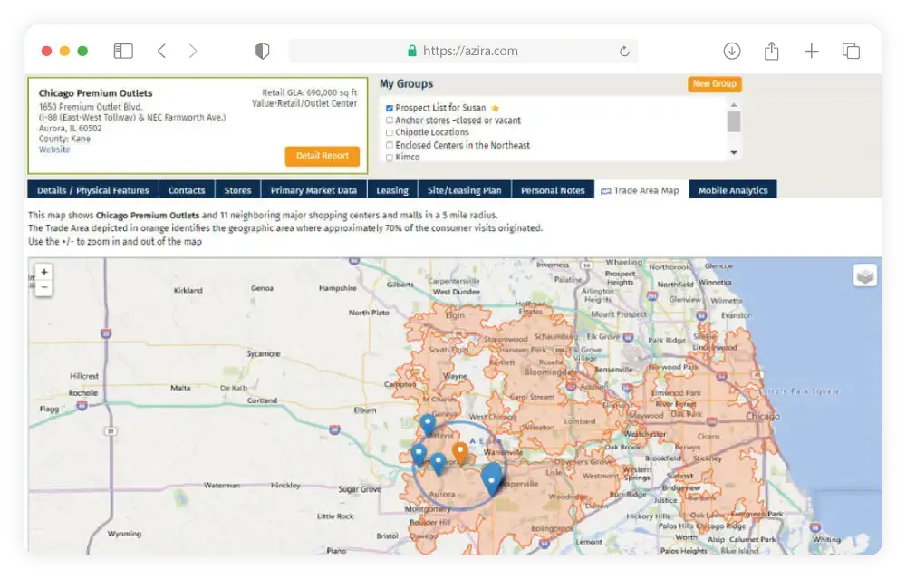Click the Aurora, IL 60502 address line
906x579 pixels.
coord(70,129)
